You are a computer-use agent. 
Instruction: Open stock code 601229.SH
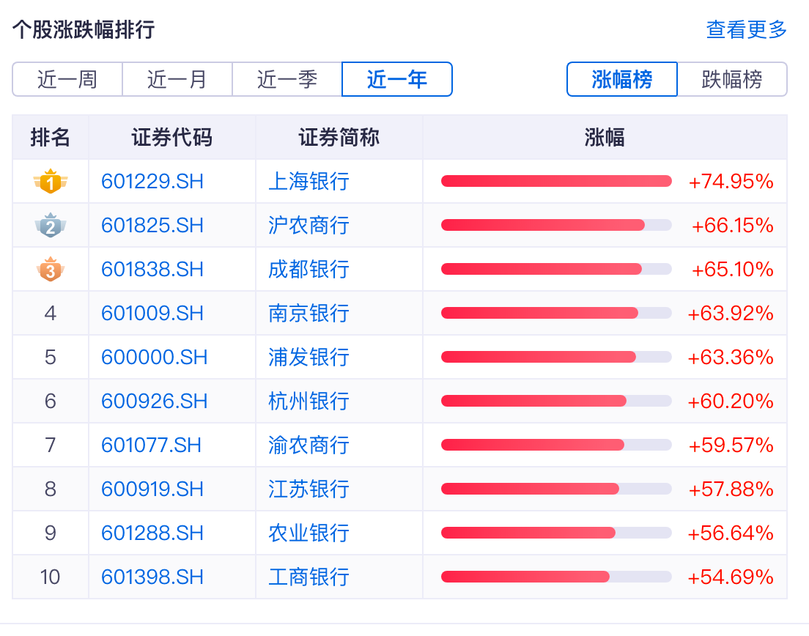[x=152, y=182]
